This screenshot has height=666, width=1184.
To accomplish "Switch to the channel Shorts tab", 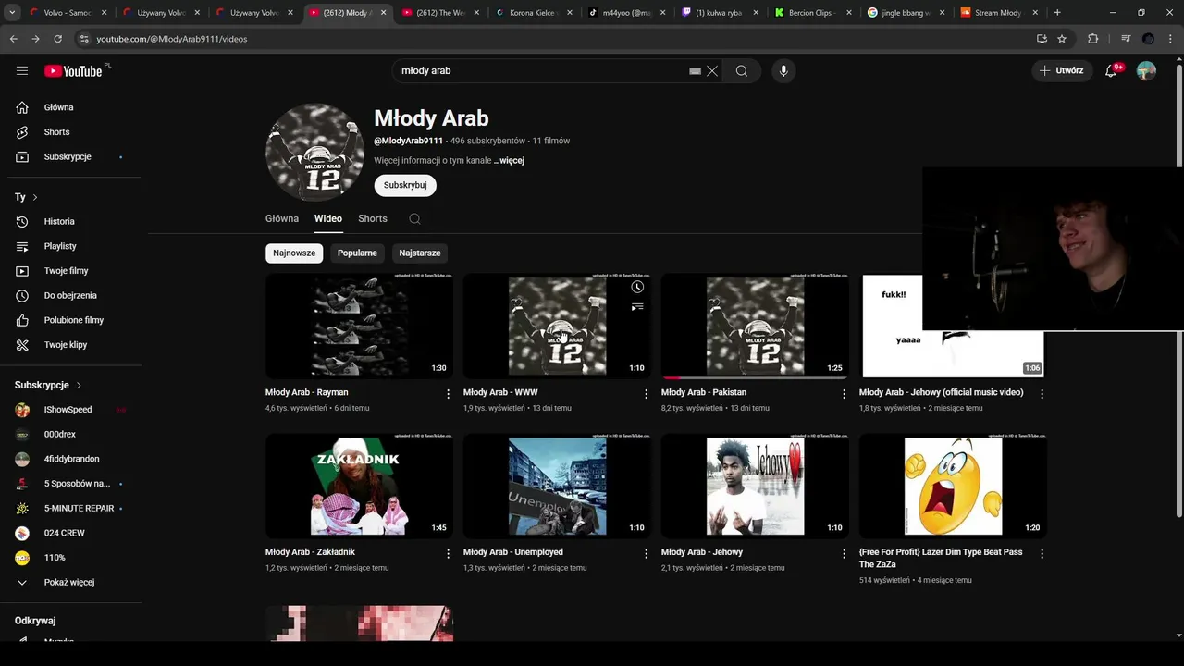I will (x=373, y=219).
